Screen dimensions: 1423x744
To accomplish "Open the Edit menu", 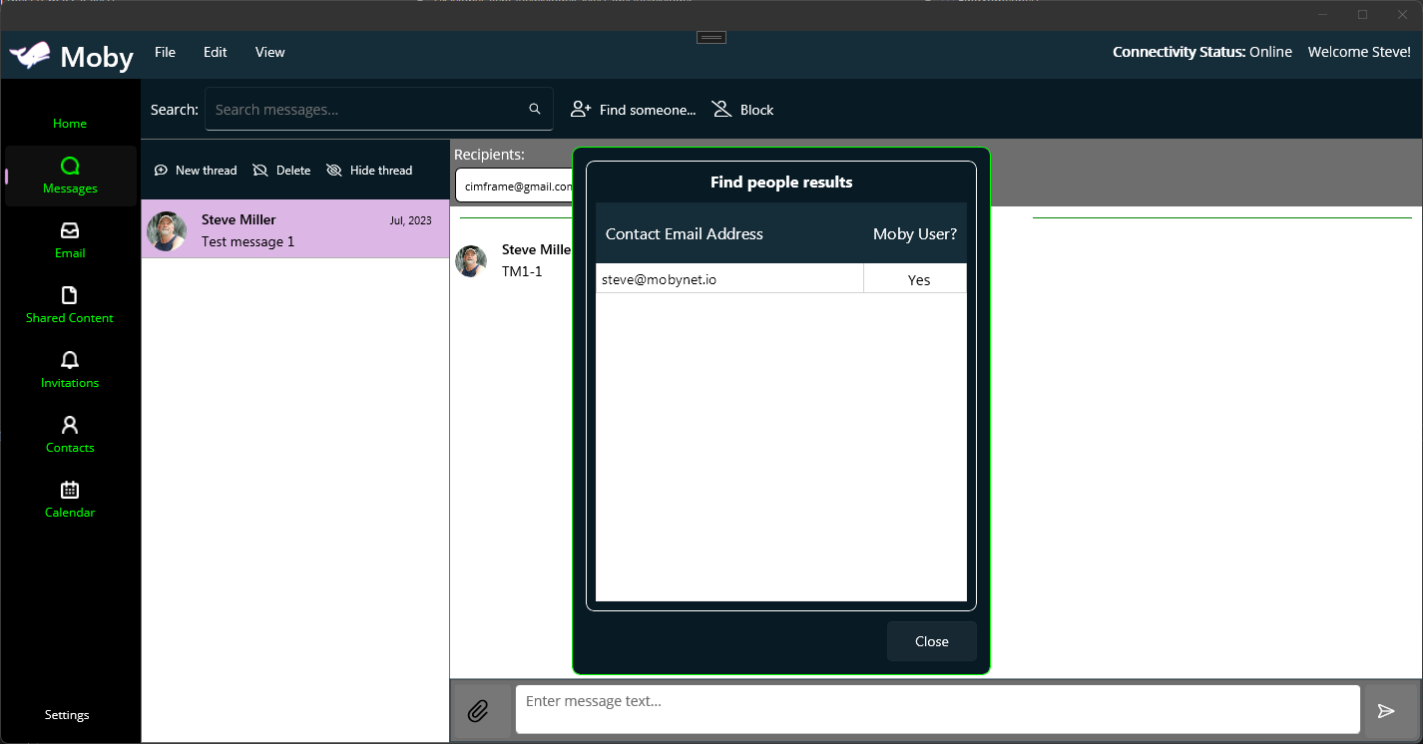I will point(216,52).
